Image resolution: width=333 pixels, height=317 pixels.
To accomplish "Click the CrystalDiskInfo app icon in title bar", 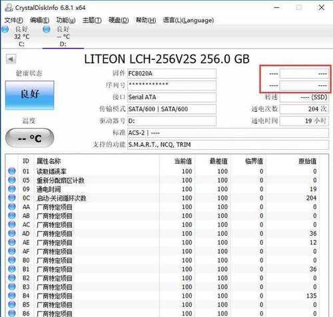I will (x=9, y=7).
